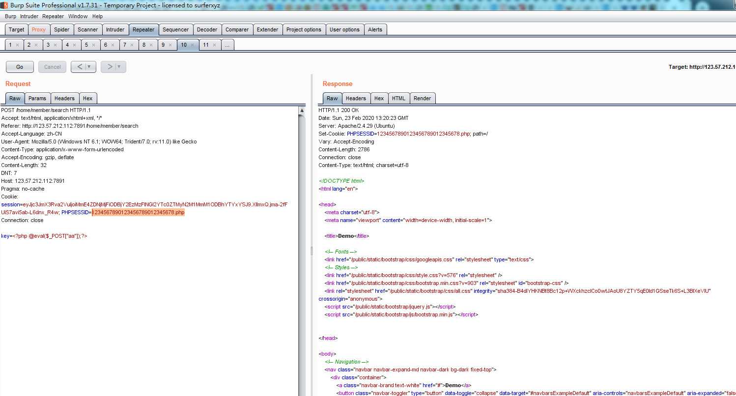
Task: Close repeater tab 8
Action: point(151,45)
